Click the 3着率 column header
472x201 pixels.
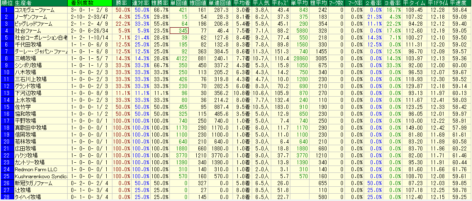tap(393, 3)
